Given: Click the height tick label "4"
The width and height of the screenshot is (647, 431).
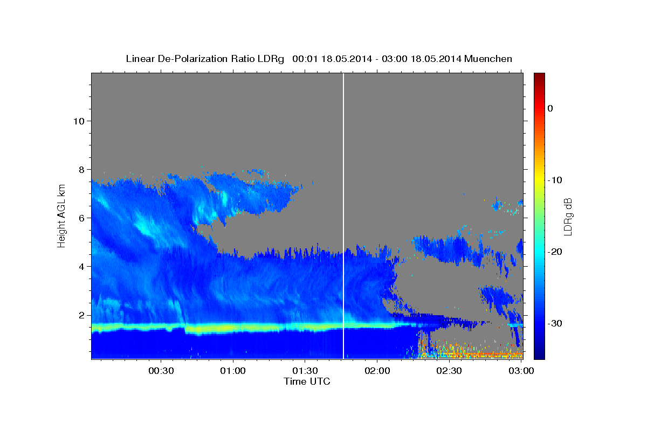Looking at the screenshot, I should [x=81, y=266].
